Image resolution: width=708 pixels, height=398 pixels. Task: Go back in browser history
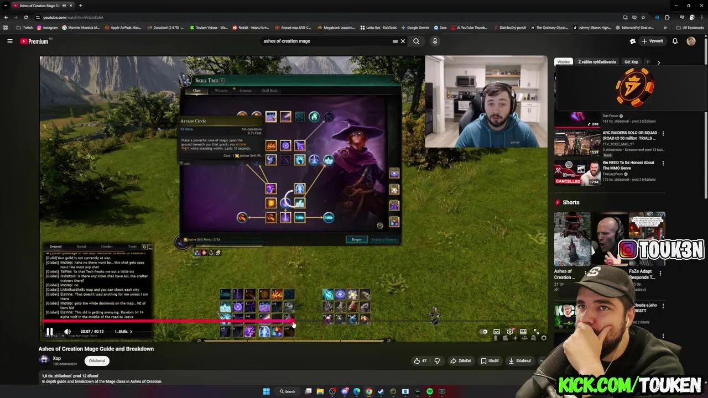click(x=6, y=17)
